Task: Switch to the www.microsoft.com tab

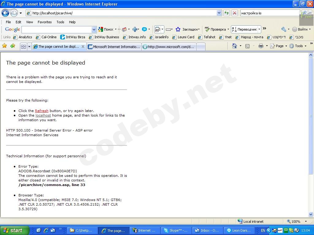Action: pyautogui.click(x=169, y=47)
